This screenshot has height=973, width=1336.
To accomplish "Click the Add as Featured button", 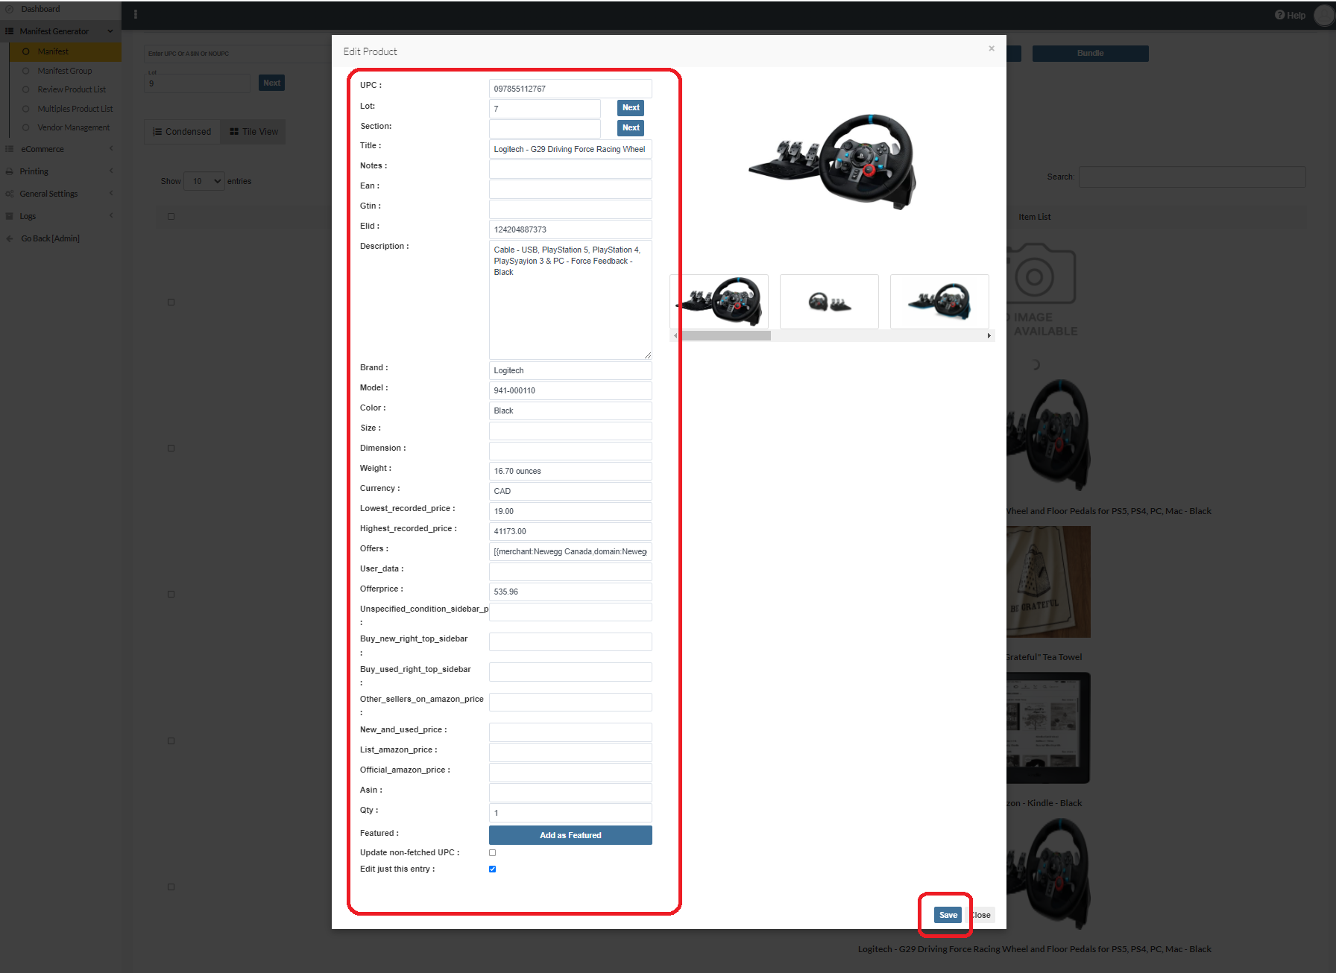I will [570, 835].
